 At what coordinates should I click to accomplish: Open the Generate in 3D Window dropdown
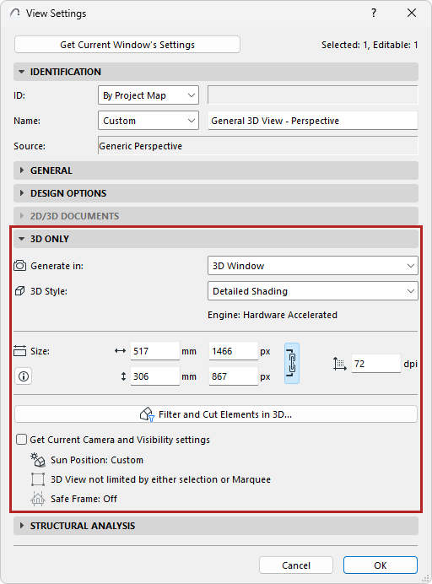(x=313, y=266)
